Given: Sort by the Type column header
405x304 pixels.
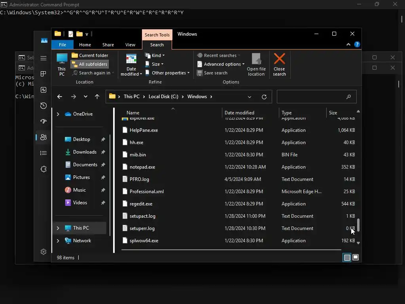Looking at the screenshot, I should [287, 113].
